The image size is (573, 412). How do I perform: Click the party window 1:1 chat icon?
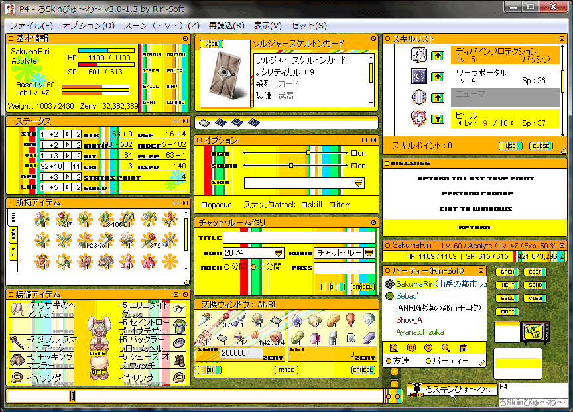click(x=411, y=348)
